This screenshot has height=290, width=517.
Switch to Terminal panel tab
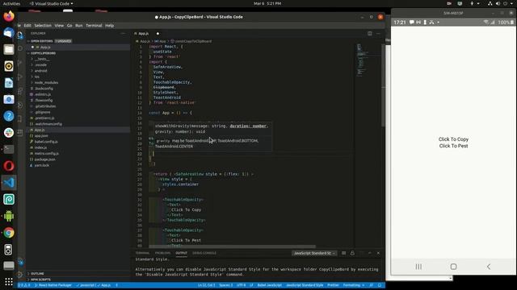[x=142, y=253]
